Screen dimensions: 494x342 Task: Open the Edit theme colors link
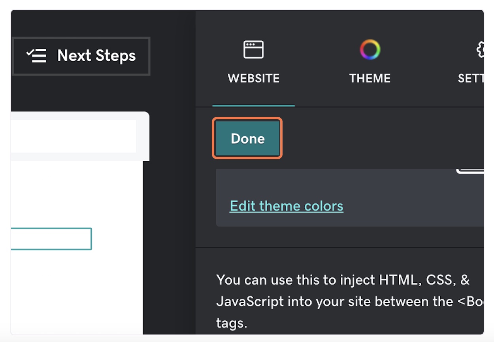point(287,206)
